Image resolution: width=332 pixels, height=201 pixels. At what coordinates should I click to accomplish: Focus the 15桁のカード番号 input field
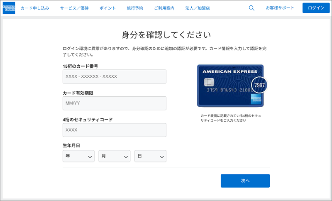(115, 76)
